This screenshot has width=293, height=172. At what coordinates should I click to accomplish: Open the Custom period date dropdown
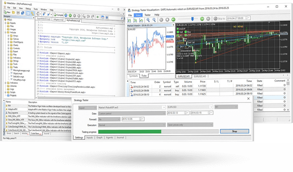[x=132, y=113]
